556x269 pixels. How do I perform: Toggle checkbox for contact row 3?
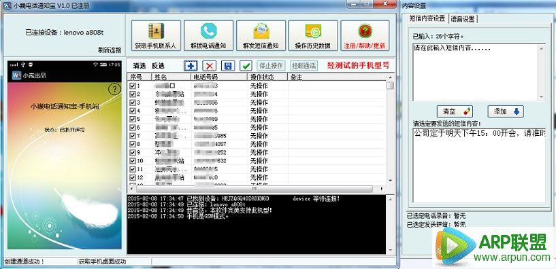pyautogui.click(x=133, y=103)
